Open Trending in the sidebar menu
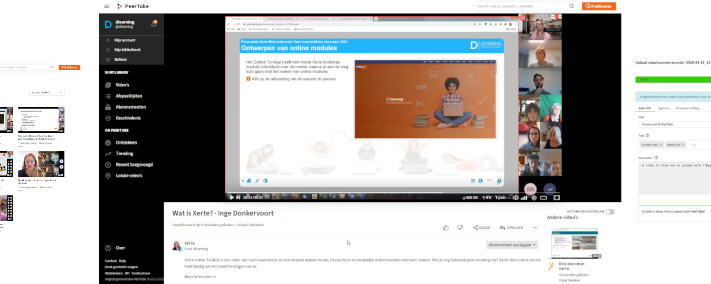The image size is (711, 284). point(124,154)
